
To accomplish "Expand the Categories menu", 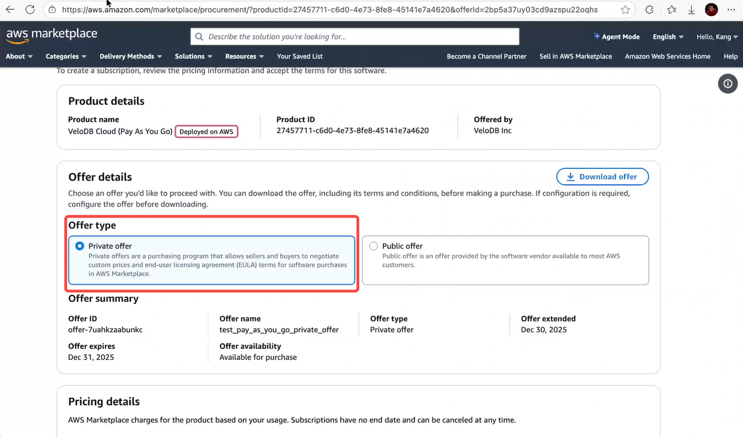I will click(66, 56).
